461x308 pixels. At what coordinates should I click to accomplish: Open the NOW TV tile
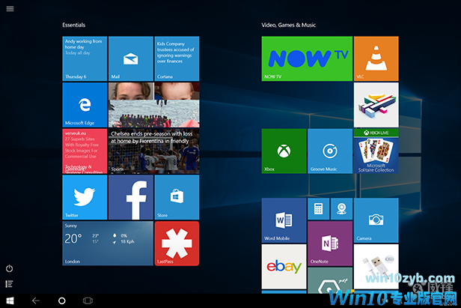(x=307, y=58)
